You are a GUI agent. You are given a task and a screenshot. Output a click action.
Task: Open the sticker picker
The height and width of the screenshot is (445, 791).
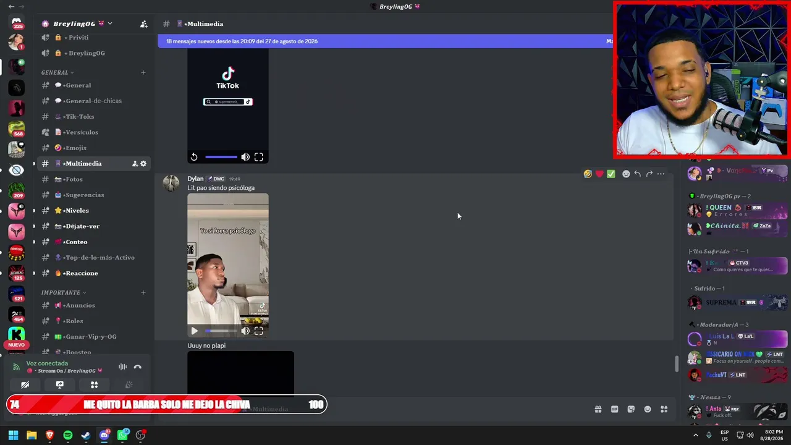(631, 409)
